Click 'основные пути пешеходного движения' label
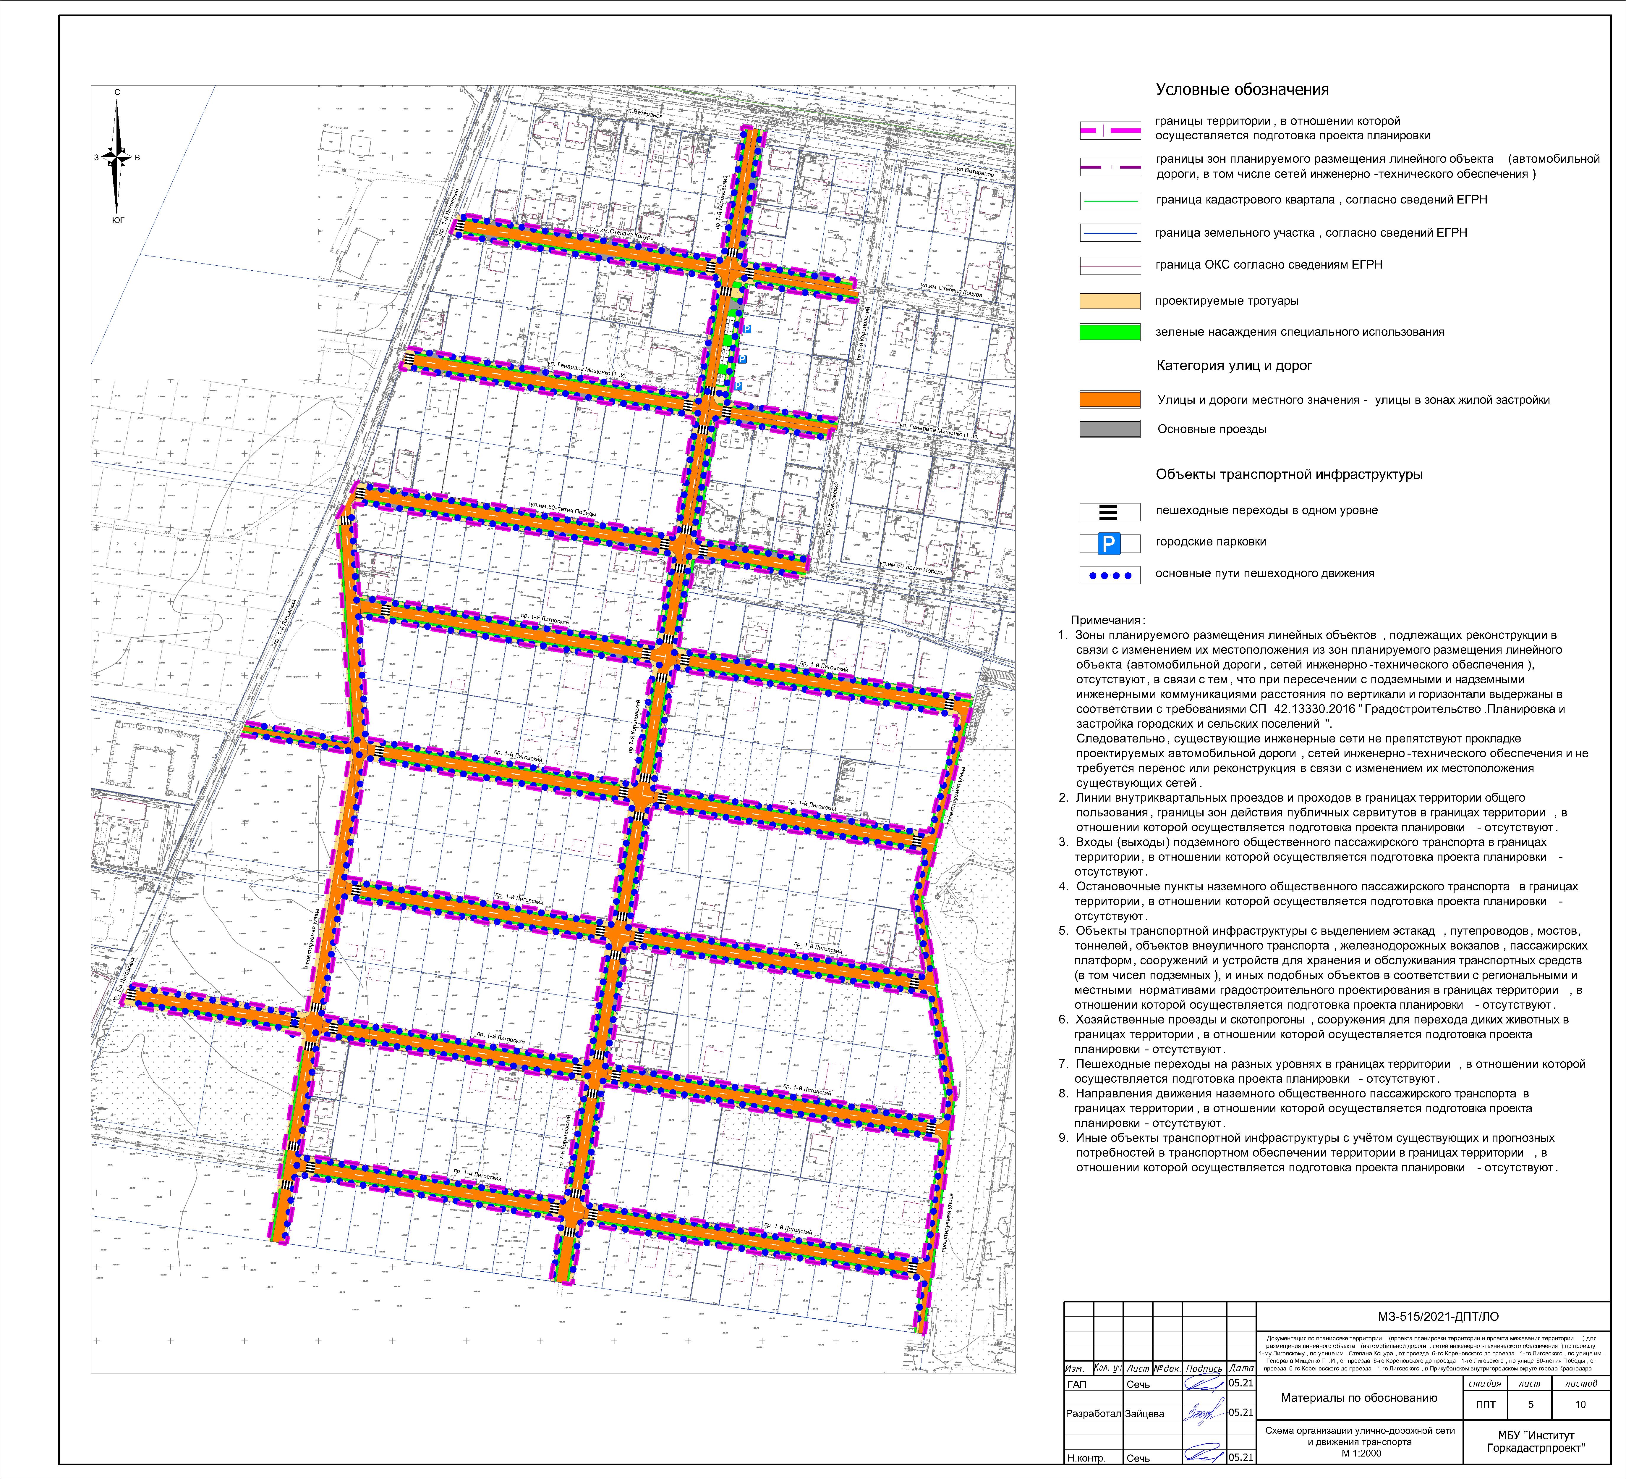1626x1479 pixels. point(1265,574)
